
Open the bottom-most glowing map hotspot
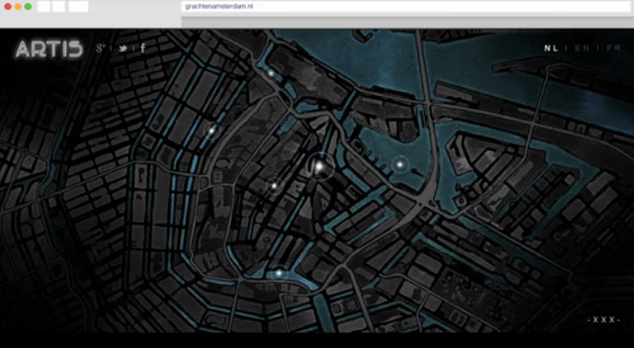279,273
